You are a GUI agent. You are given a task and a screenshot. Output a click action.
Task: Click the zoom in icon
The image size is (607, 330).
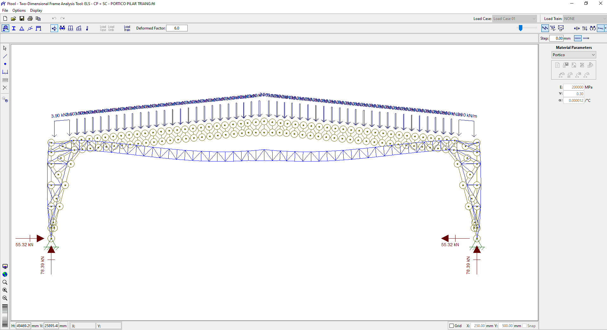5,290
